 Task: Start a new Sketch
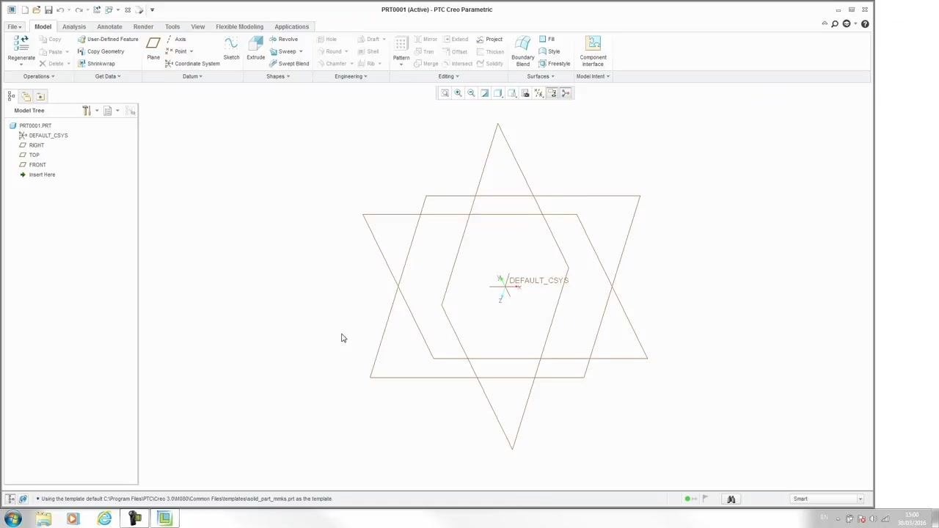pos(231,48)
